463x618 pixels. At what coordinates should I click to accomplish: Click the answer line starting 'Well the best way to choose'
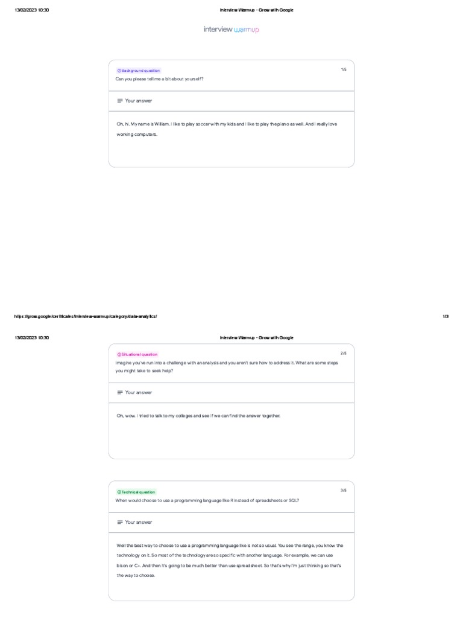(230, 546)
